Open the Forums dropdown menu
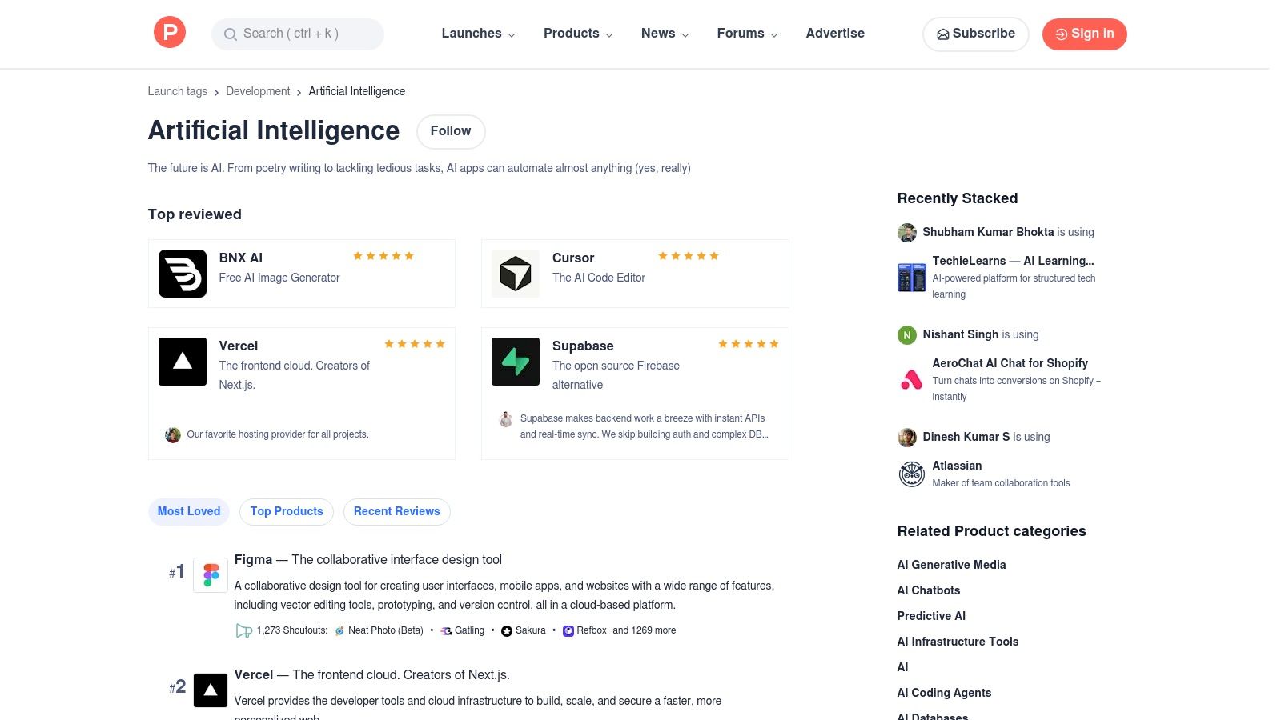Viewport: 1281px width, 720px height. pos(747,34)
